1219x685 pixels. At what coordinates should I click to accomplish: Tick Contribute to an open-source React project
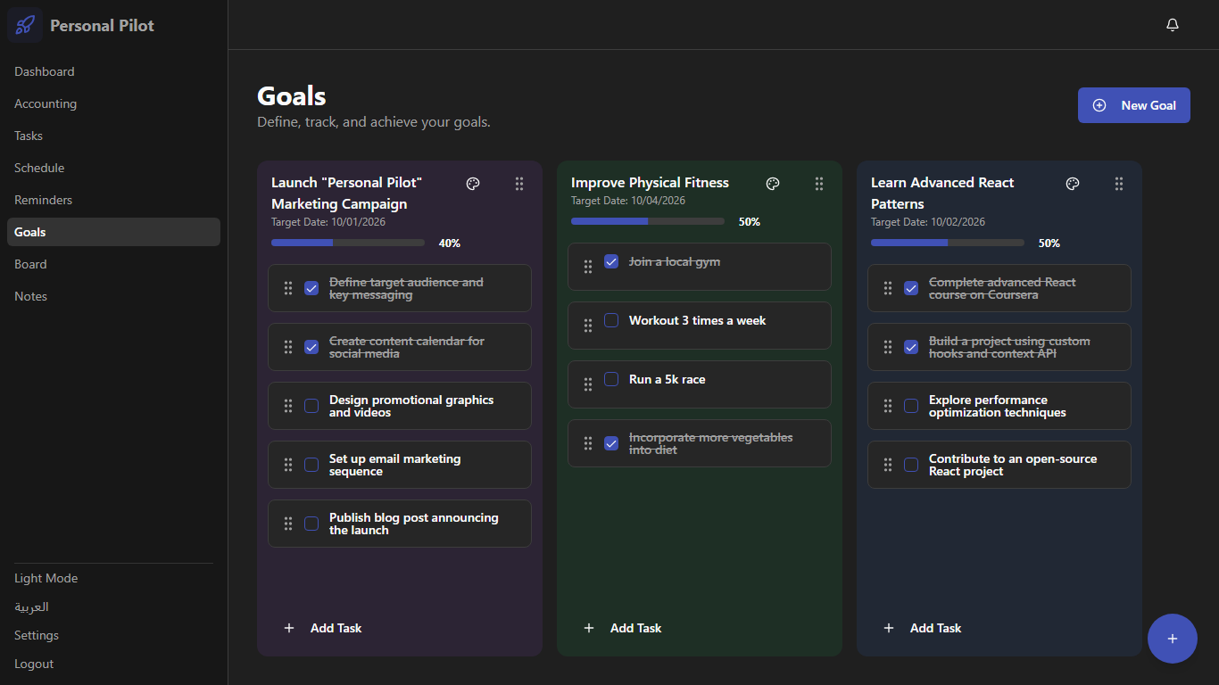[911, 465]
